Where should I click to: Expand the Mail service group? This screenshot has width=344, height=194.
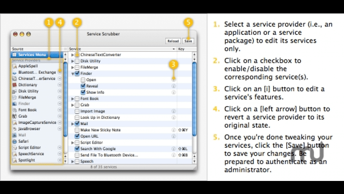[x=73, y=124]
